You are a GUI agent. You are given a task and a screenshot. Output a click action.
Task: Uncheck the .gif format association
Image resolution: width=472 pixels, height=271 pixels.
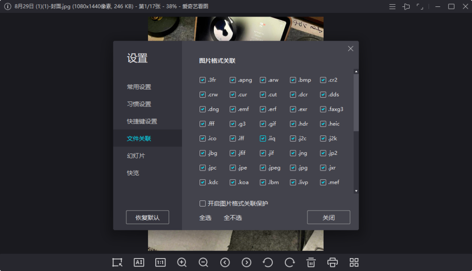pyautogui.click(x=263, y=124)
